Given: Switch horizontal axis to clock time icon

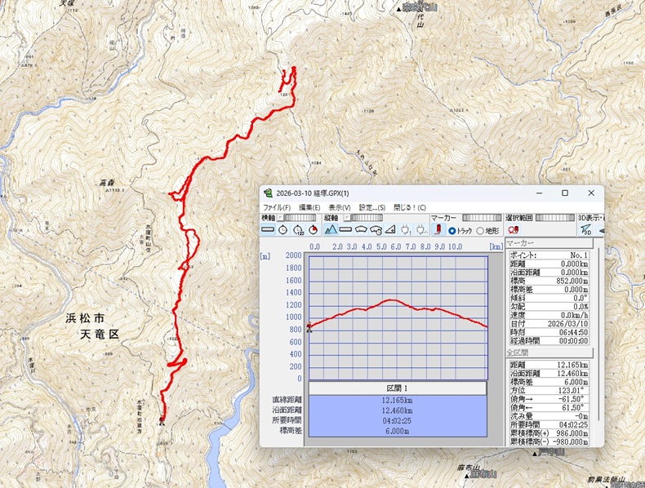Looking at the screenshot, I should (283, 230).
